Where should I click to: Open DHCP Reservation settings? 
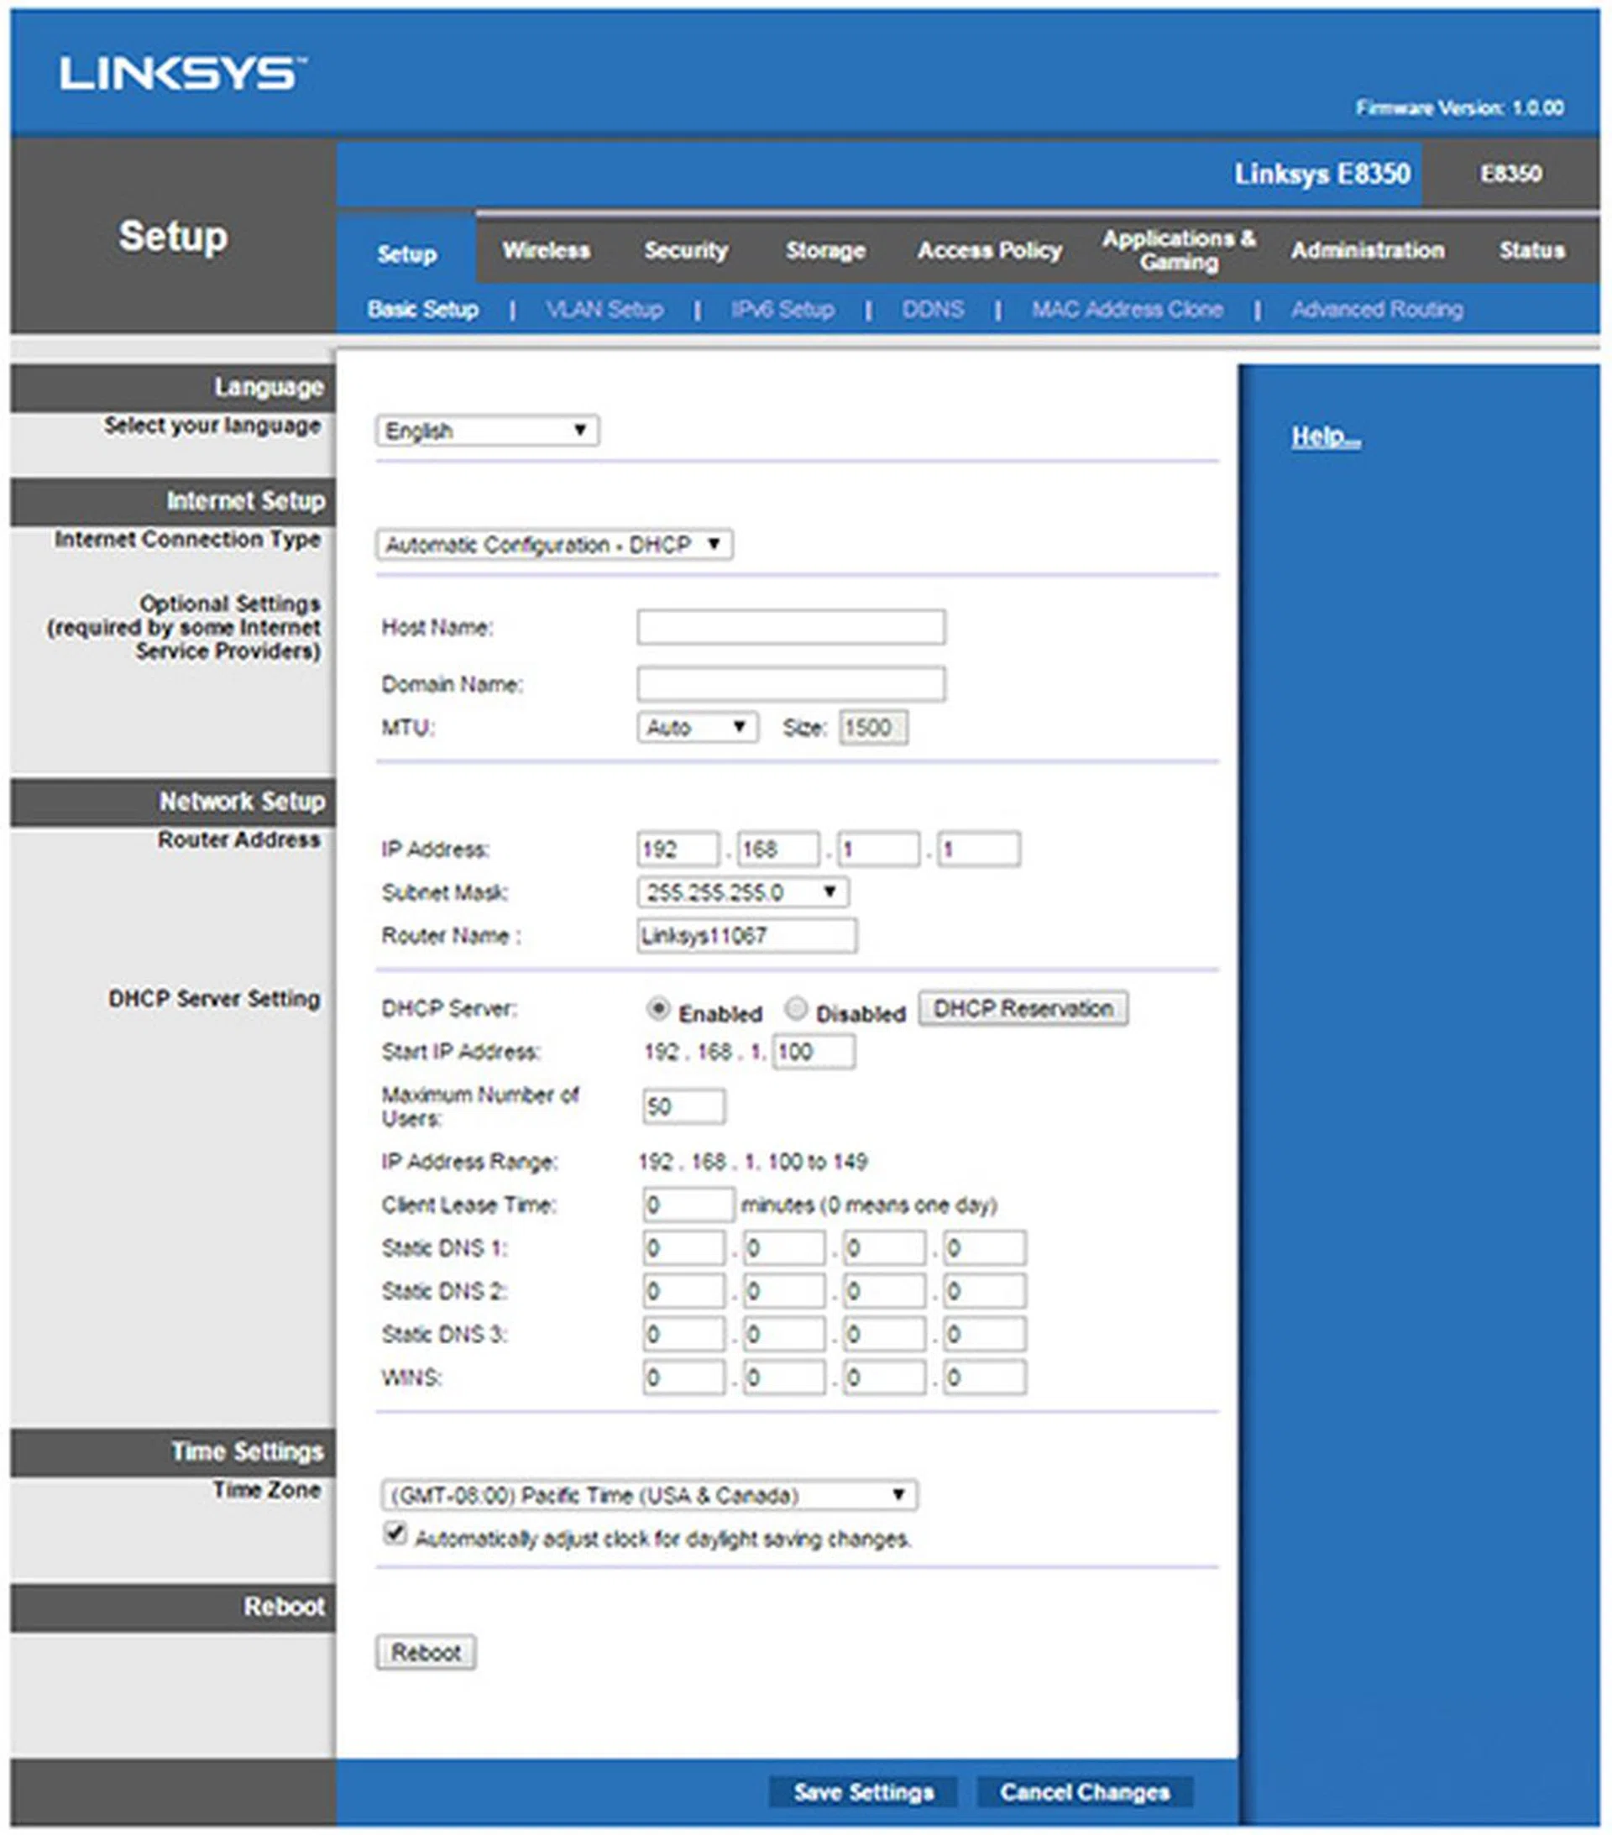point(1023,1007)
